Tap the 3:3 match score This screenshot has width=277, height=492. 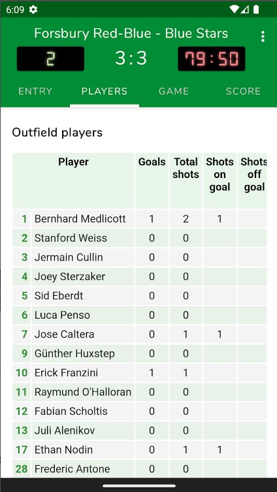click(x=131, y=58)
